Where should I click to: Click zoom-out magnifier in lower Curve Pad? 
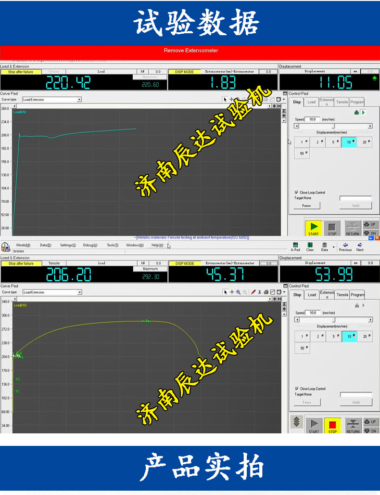(x=245, y=292)
